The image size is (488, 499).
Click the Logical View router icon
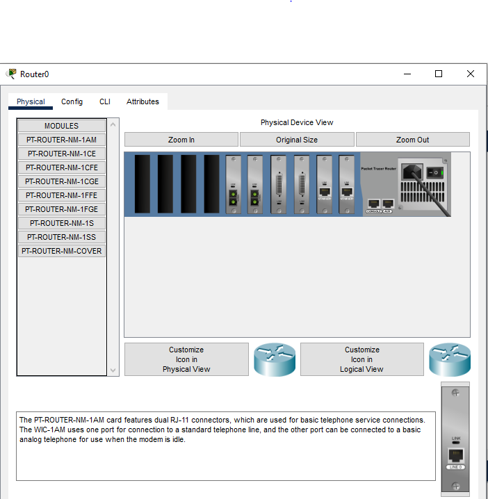coord(450,359)
